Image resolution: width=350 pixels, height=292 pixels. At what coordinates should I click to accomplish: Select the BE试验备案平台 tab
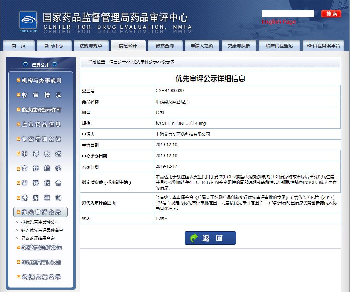point(323,46)
